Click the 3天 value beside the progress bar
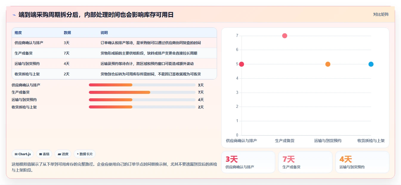This screenshot has height=185, width=401. coord(201,85)
